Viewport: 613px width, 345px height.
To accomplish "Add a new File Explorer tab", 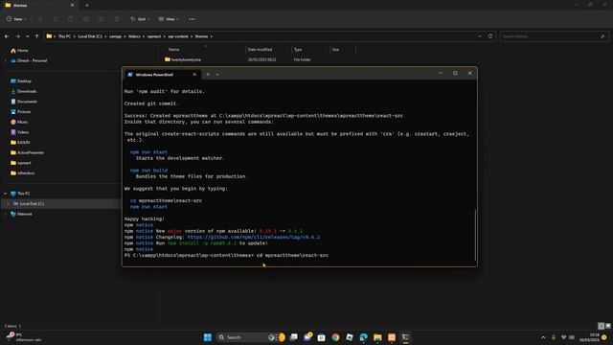I will [x=87, y=5].
